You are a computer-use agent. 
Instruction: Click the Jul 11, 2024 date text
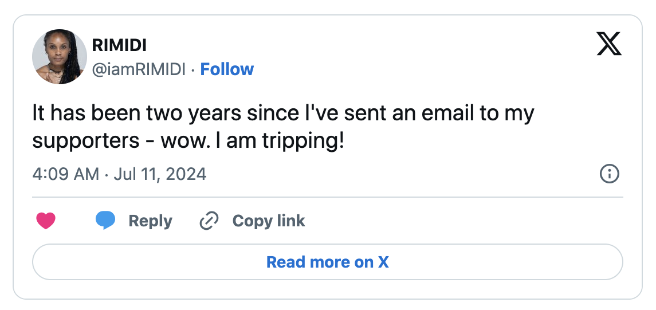pos(160,174)
